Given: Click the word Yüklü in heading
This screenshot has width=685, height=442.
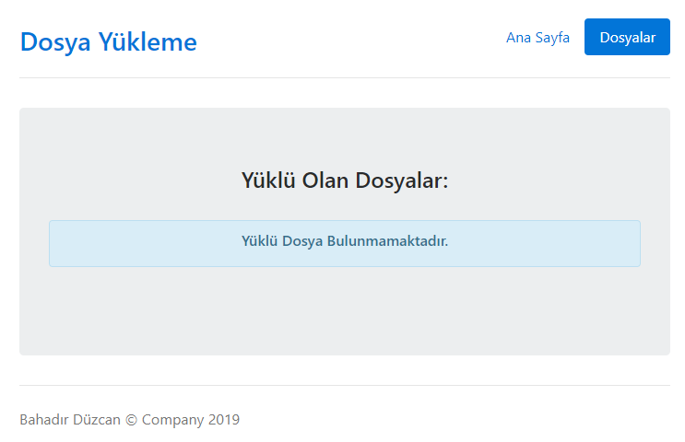Looking at the screenshot, I should [268, 180].
